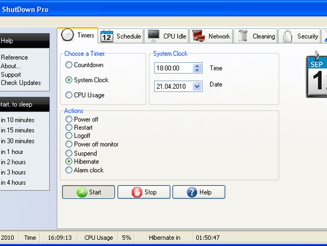This screenshot has width=327, height=246.
Task: Open Support in the Help panel
Action: click(11, 75)
